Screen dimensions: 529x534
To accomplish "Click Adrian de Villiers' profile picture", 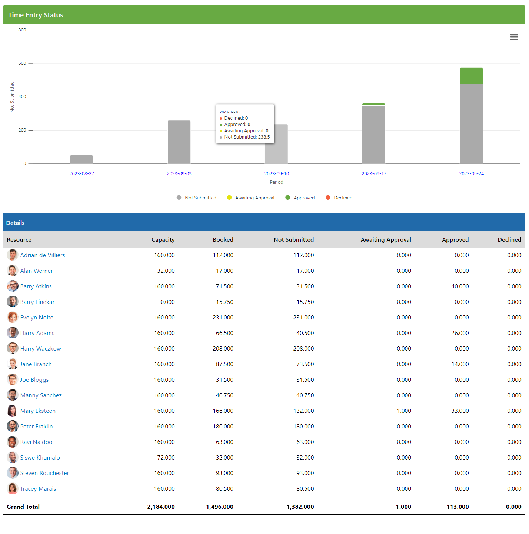I will point(12,255).
